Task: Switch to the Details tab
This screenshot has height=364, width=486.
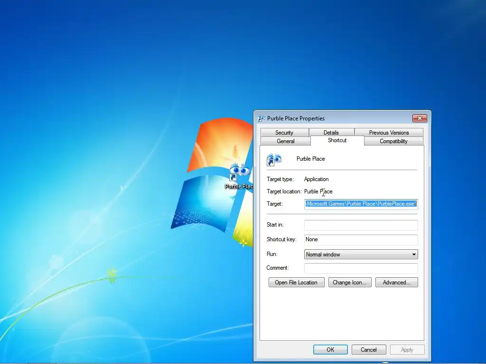Action: tap(331, 133)
